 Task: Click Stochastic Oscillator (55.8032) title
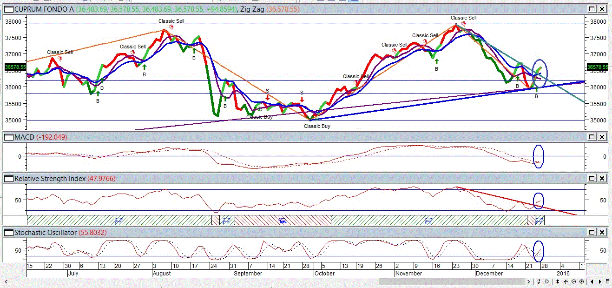pos(60,233)
